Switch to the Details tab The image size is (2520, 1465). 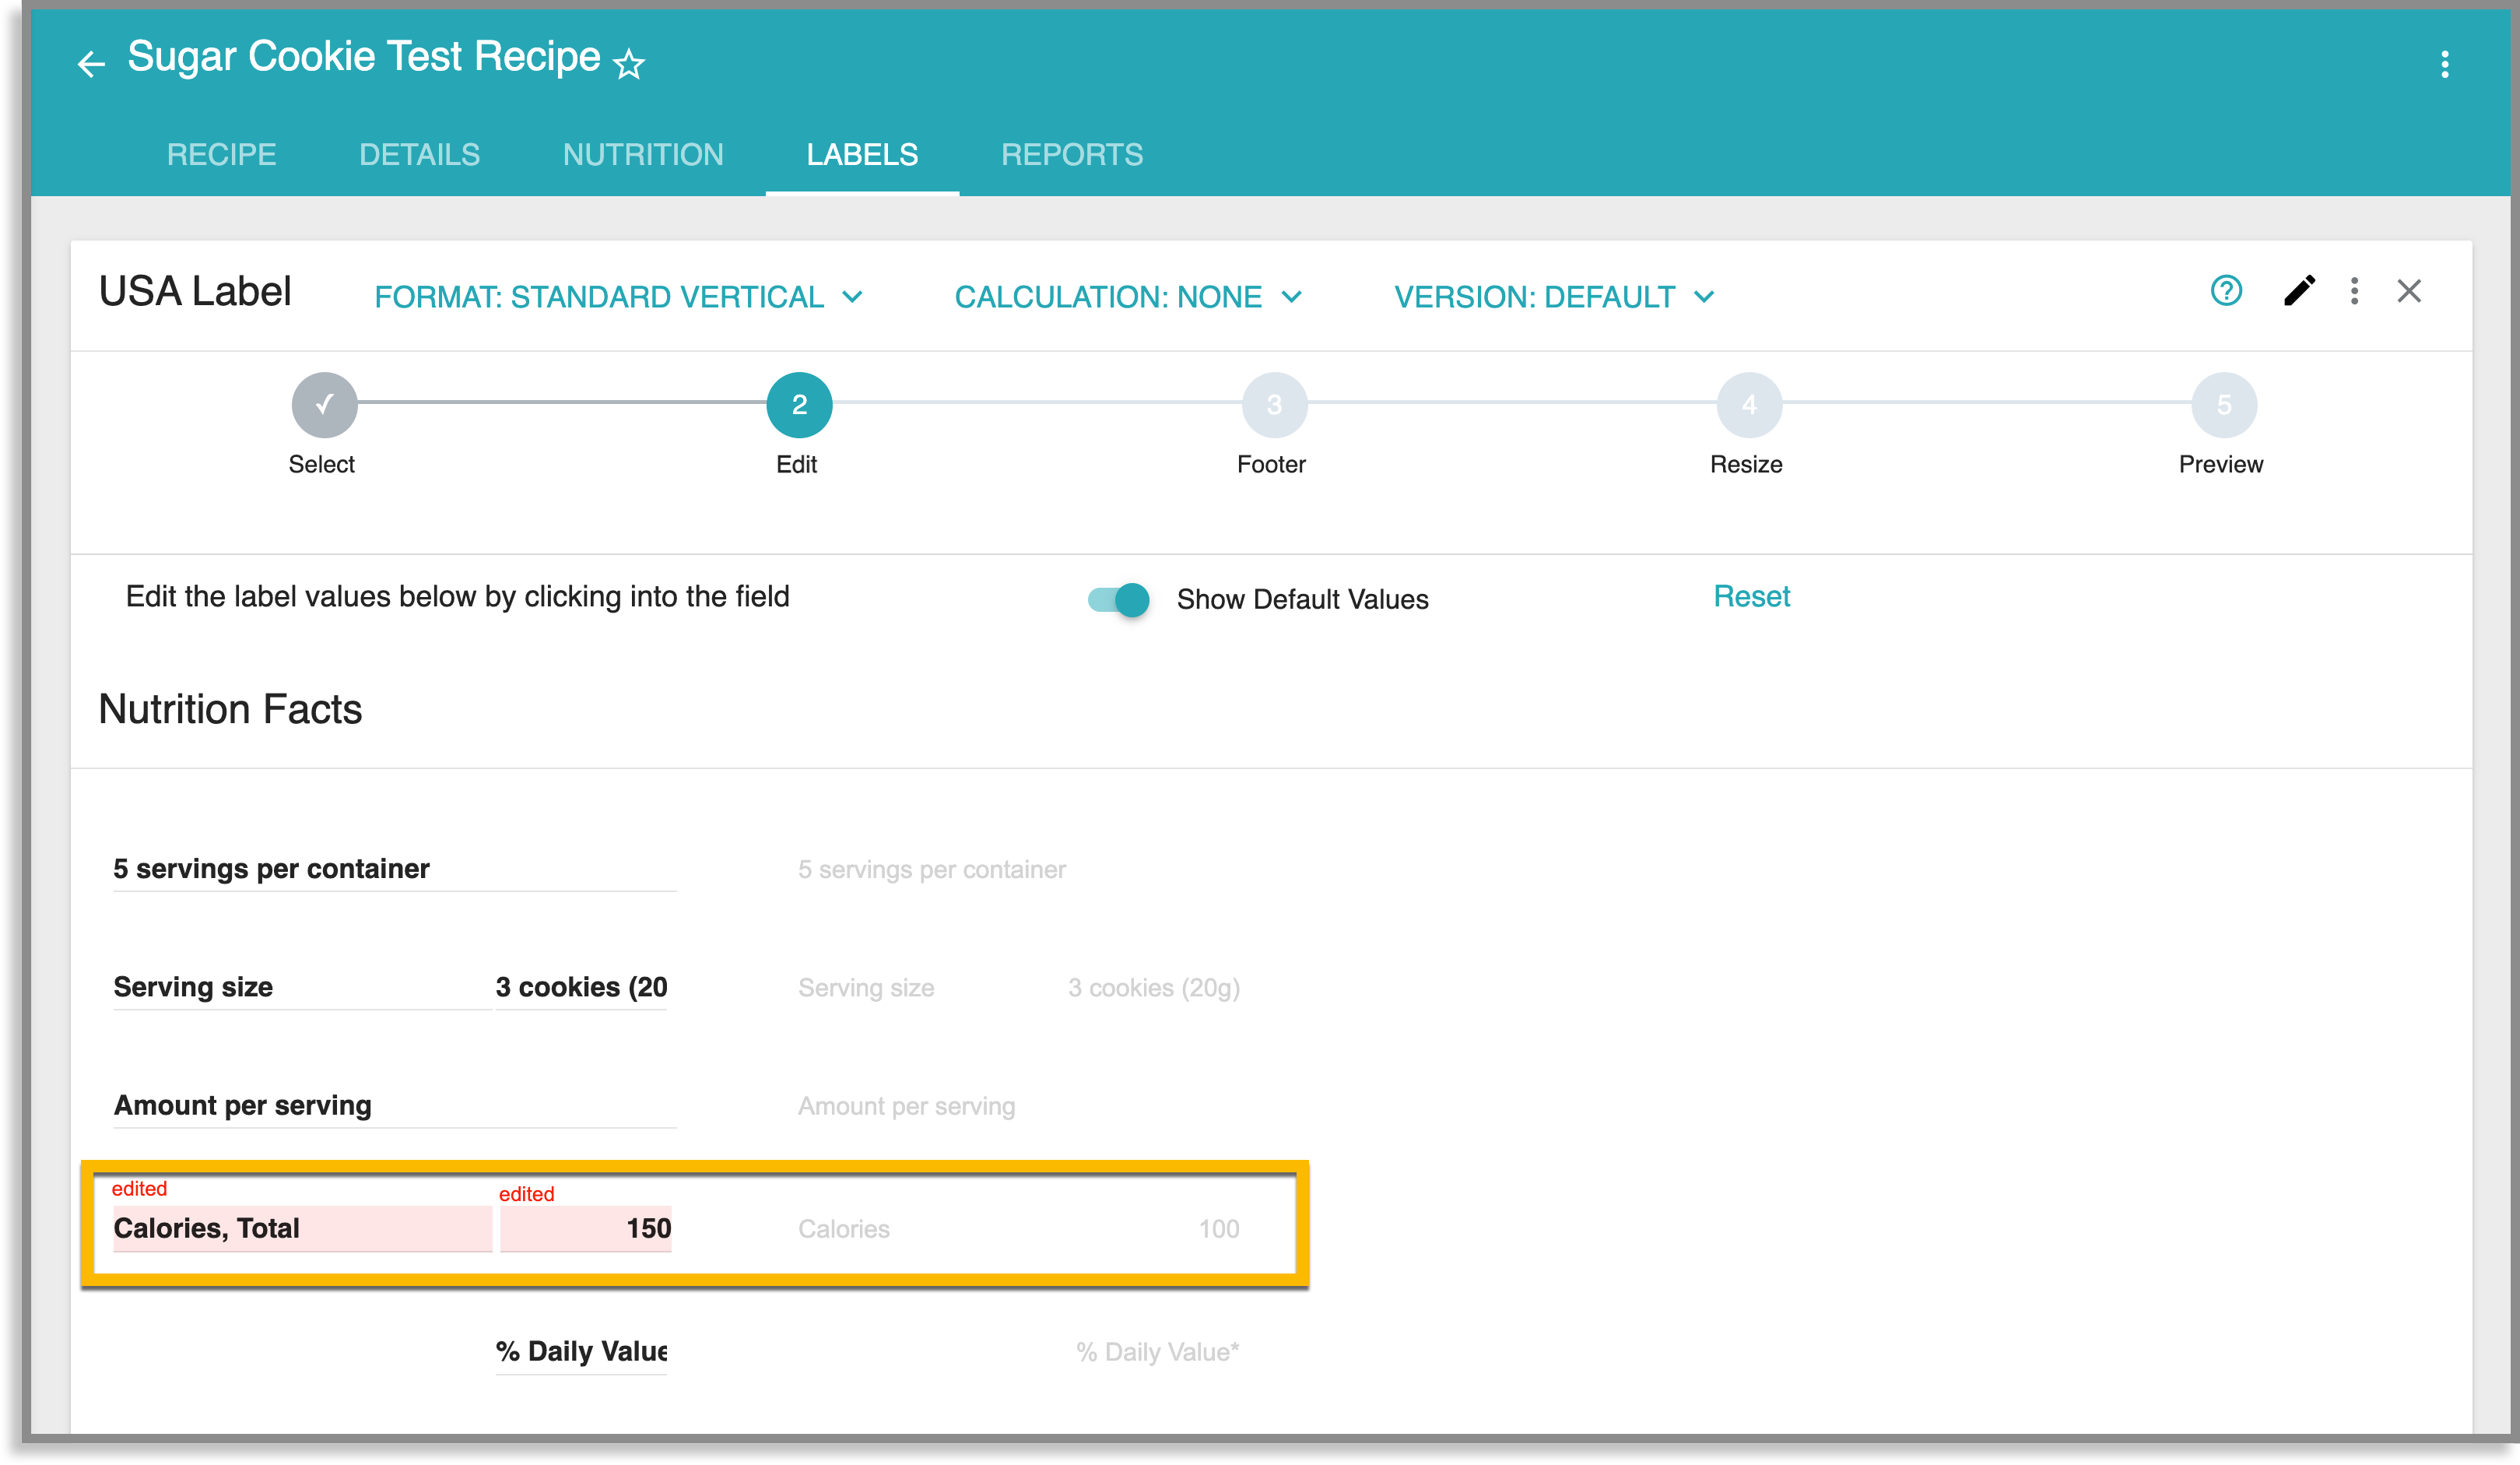point(419,154)
